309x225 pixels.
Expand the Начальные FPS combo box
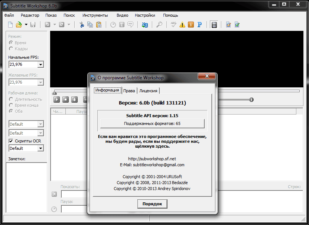[x=40, y=65]
